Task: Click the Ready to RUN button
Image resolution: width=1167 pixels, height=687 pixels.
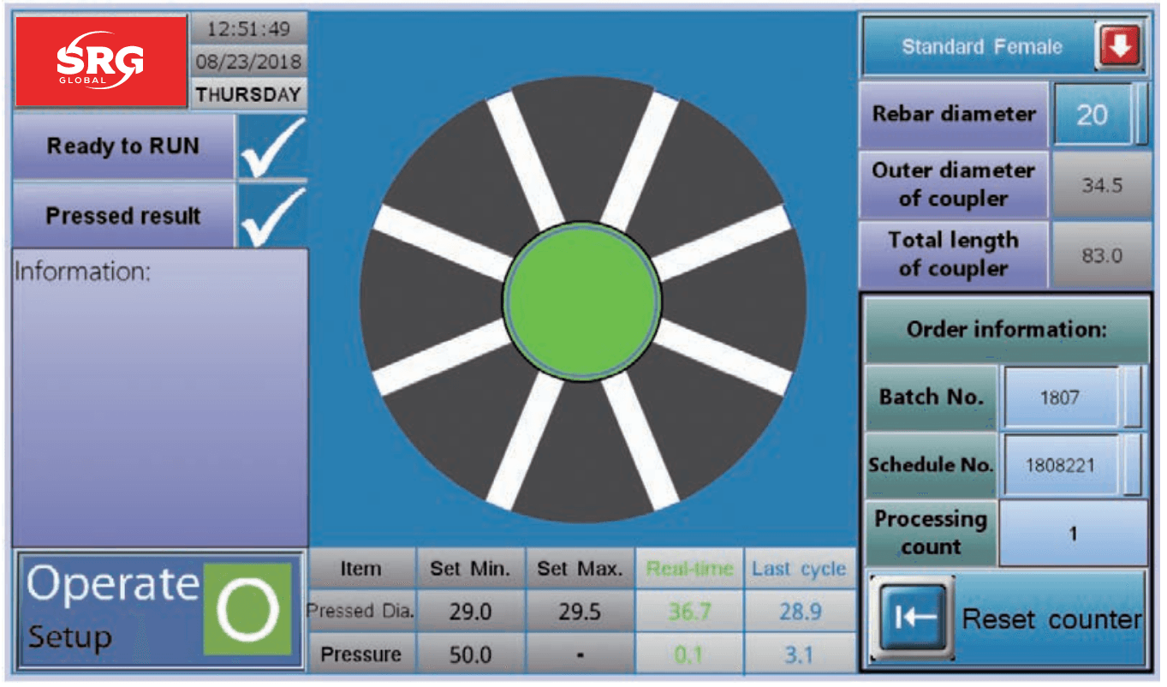Action: (x=123, y=146)
